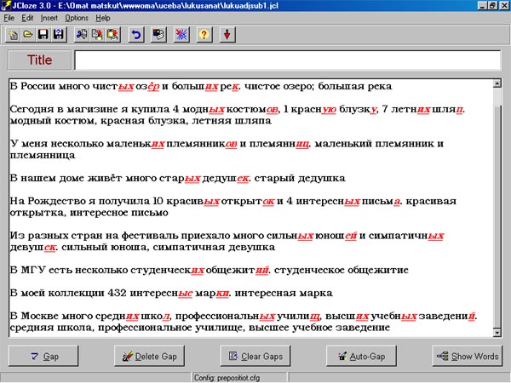Open the File menu
The height and width of the screenshot is (383, 511).
9,17
